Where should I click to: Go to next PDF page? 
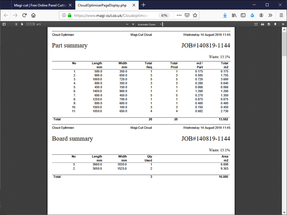22,24
